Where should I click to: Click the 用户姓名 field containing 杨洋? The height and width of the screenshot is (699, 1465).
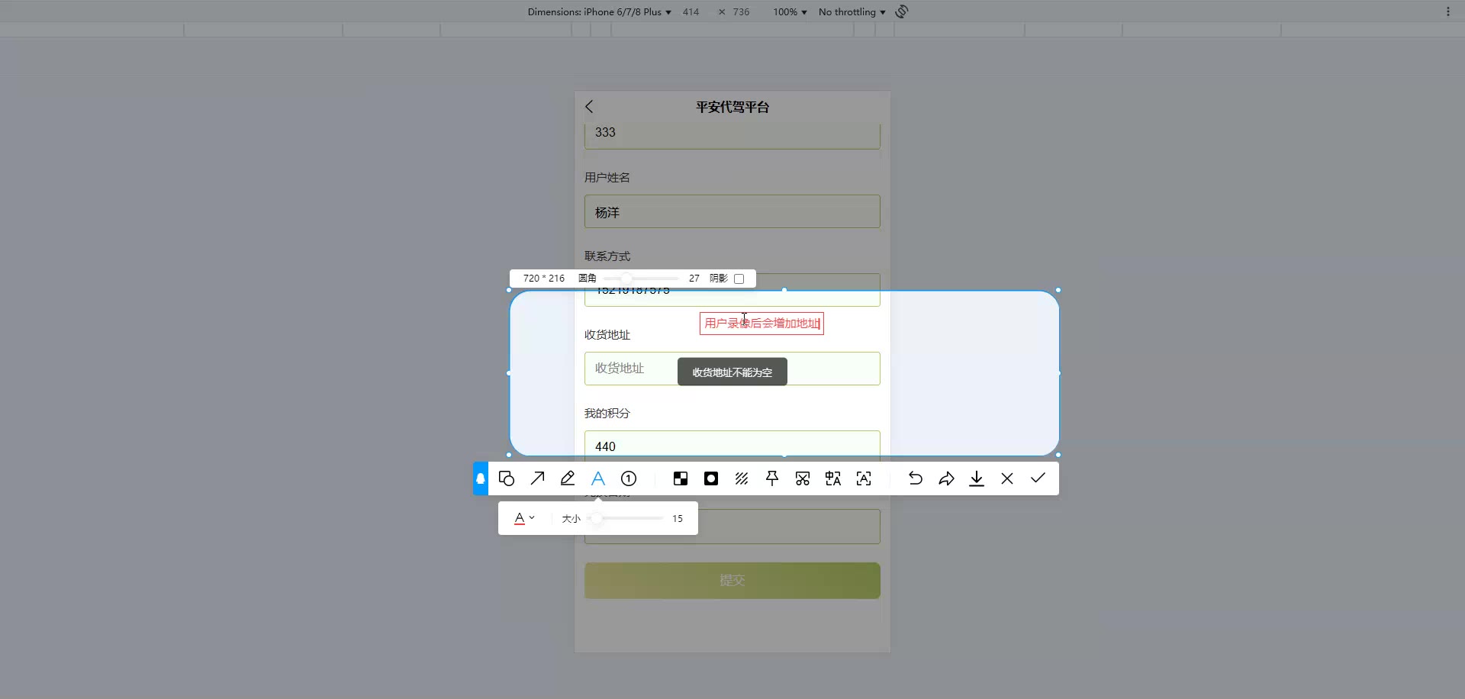[x=732, y=211]
